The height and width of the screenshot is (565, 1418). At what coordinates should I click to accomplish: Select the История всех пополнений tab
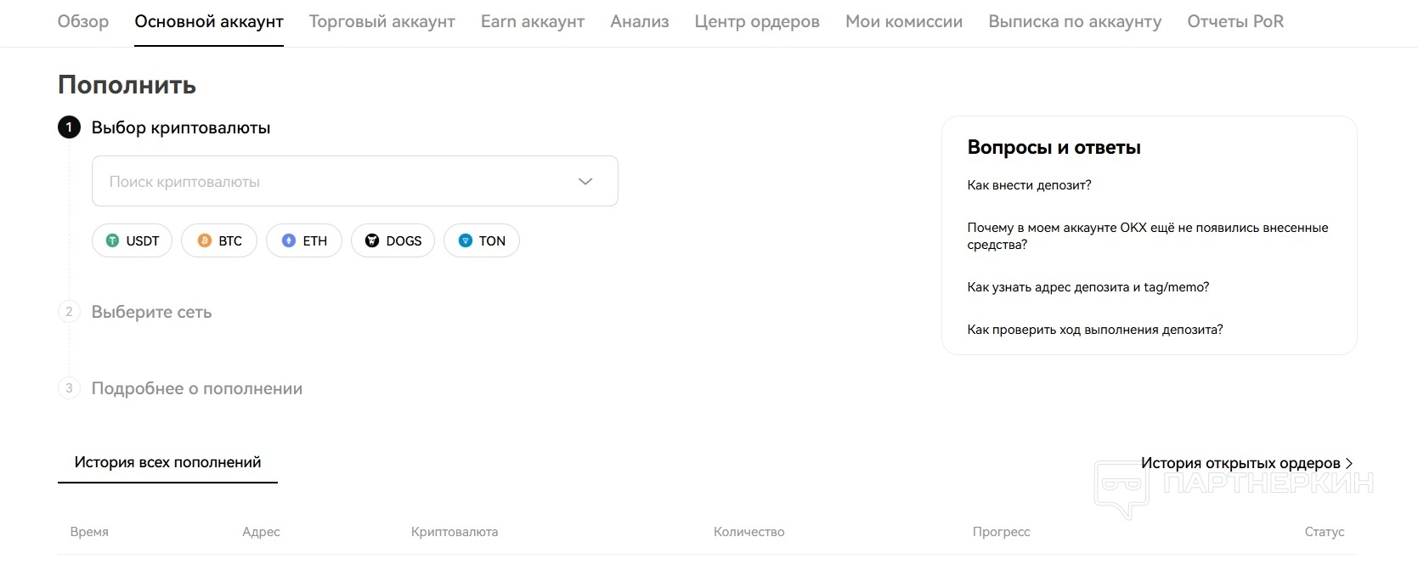point(167,462)
